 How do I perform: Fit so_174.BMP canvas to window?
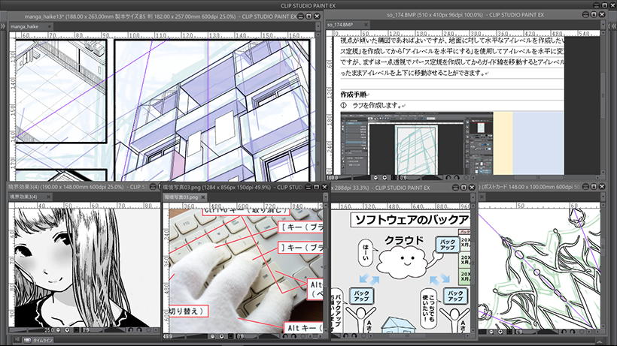click(394, 177)
